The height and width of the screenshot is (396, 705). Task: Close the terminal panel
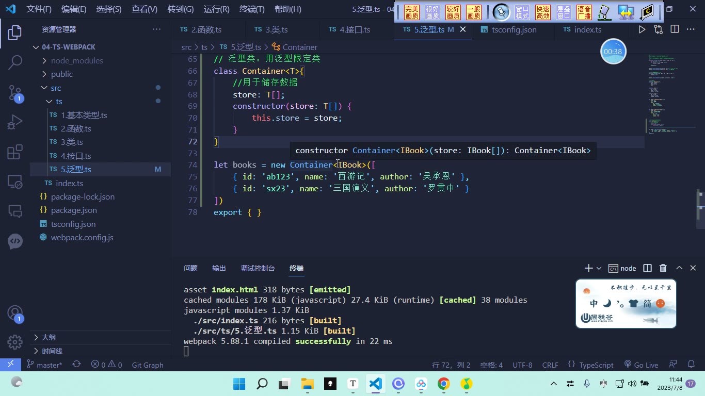[694, 268]
